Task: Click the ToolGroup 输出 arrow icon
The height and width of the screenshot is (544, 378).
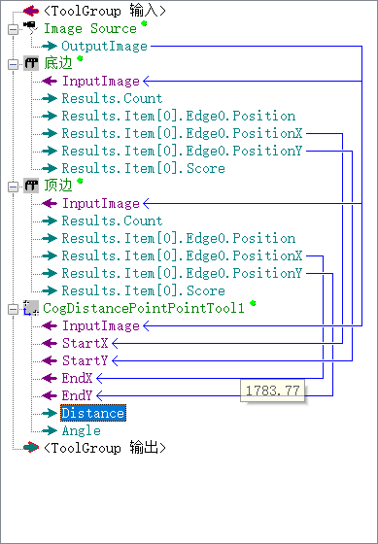Action: pos(31,448)
